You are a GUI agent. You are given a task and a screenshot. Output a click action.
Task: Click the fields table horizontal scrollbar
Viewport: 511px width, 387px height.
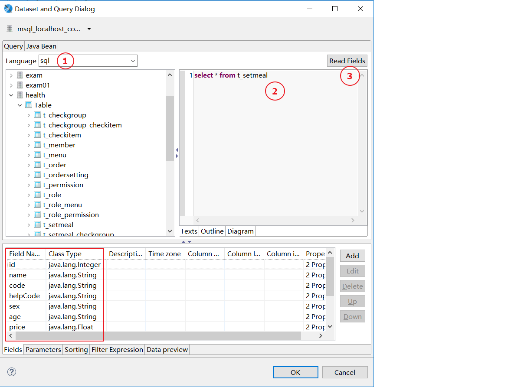coord(158,335)
